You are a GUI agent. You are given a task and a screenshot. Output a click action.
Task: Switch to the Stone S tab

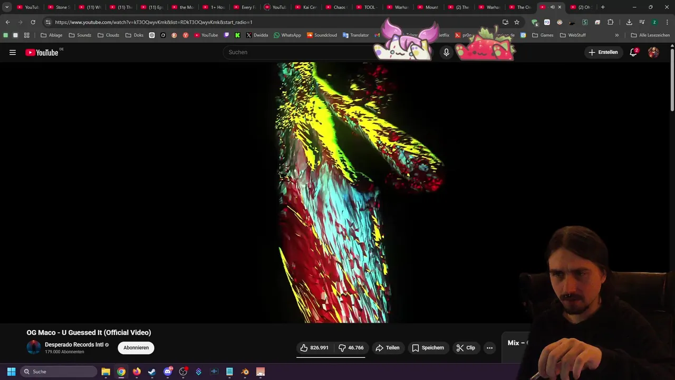pyautogui.click(x=58, y=7)
